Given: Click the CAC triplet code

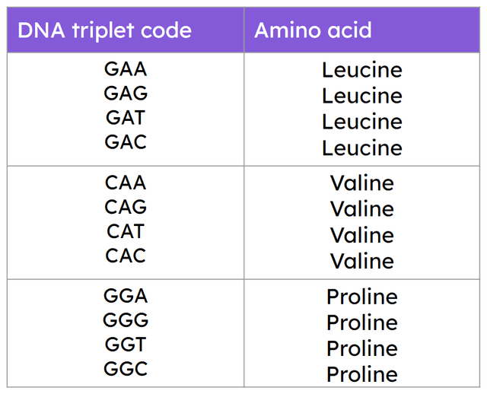Looking at the screenshot, I should (126, 256).
